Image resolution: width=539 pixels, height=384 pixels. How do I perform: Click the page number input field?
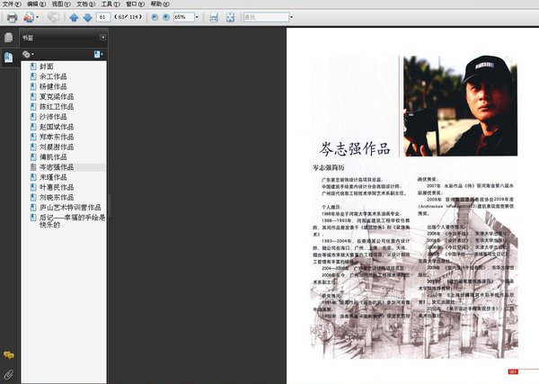[x=104, y=17]
